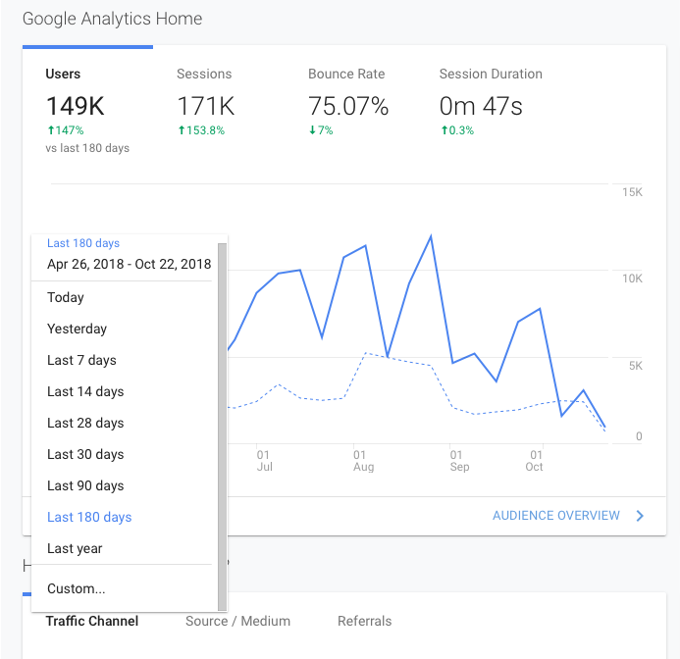Select Last 28 days option
Screen dimensions: 680x659
122,423
